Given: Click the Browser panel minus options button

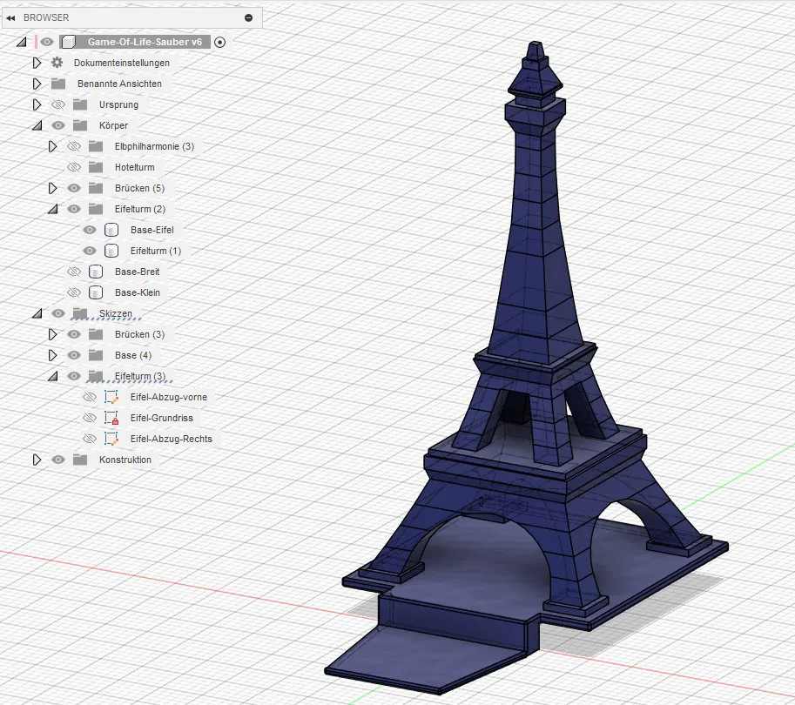Looking at the screenshot, I should pos(248,17).
